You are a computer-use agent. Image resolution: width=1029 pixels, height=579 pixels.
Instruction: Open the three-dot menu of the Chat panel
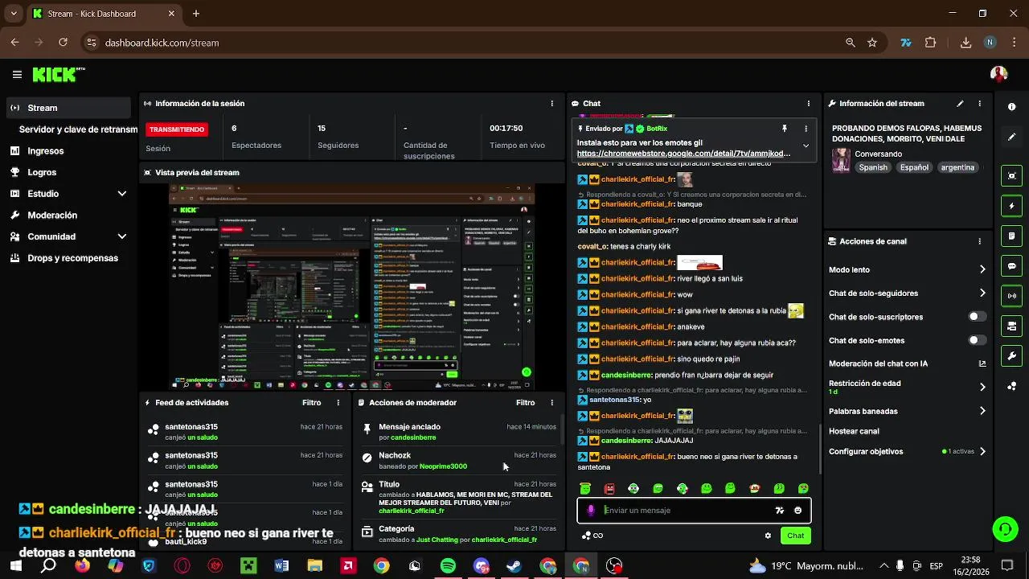click(808, 104)
